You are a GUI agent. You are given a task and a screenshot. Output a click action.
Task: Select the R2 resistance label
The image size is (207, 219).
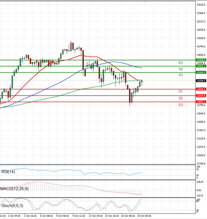point(180,69)
